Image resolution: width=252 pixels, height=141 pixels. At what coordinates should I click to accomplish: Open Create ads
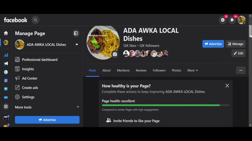click(x=47, y=88)
